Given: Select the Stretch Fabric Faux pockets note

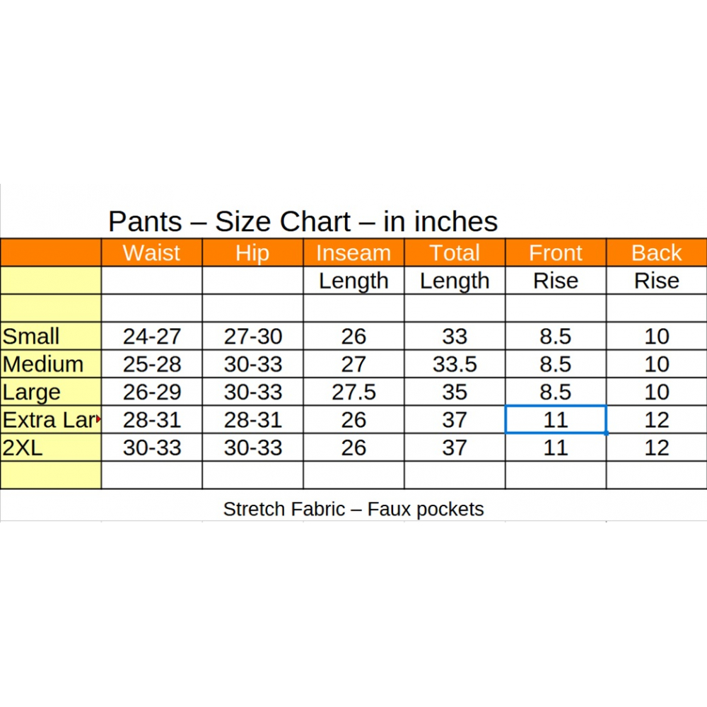Looking at the screenshot, I should coord(353,509).
